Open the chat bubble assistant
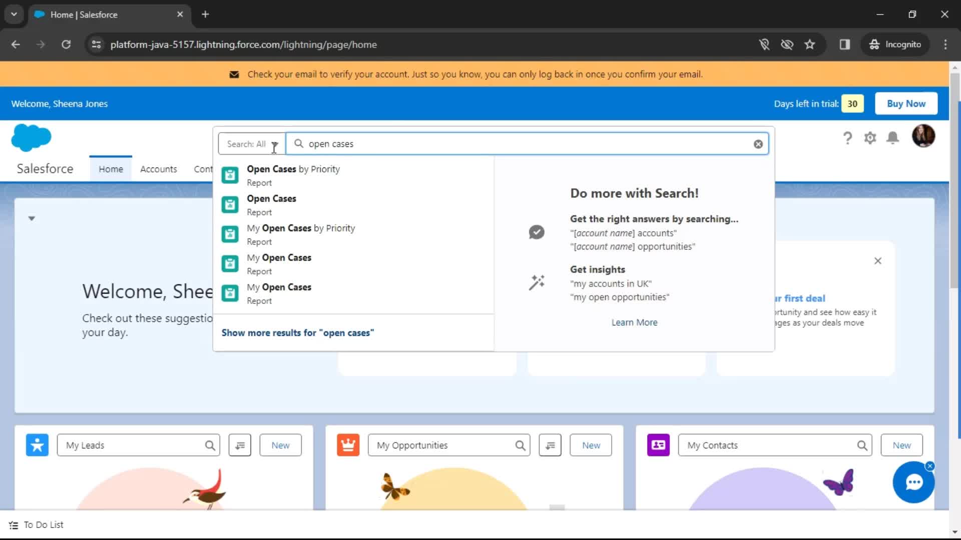Viewport: 961px width, 540px height. coord(913,482)
